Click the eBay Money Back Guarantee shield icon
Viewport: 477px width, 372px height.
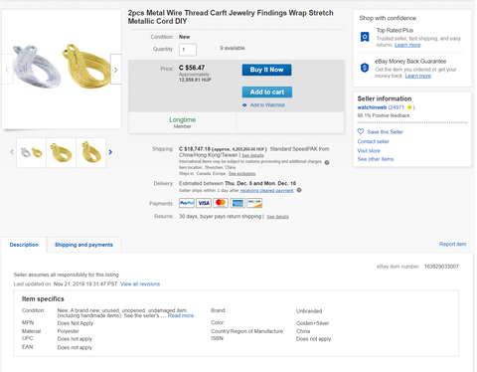pos(365,68)
